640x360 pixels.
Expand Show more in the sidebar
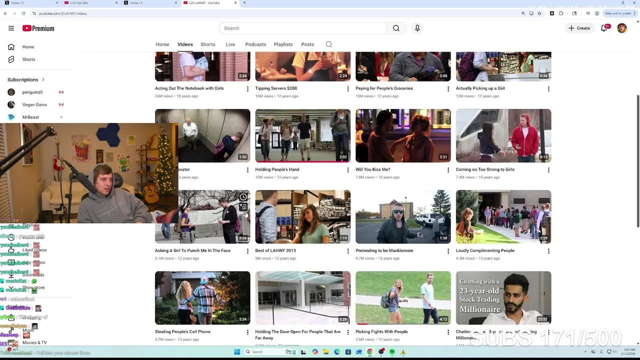[x=33, y=288]
